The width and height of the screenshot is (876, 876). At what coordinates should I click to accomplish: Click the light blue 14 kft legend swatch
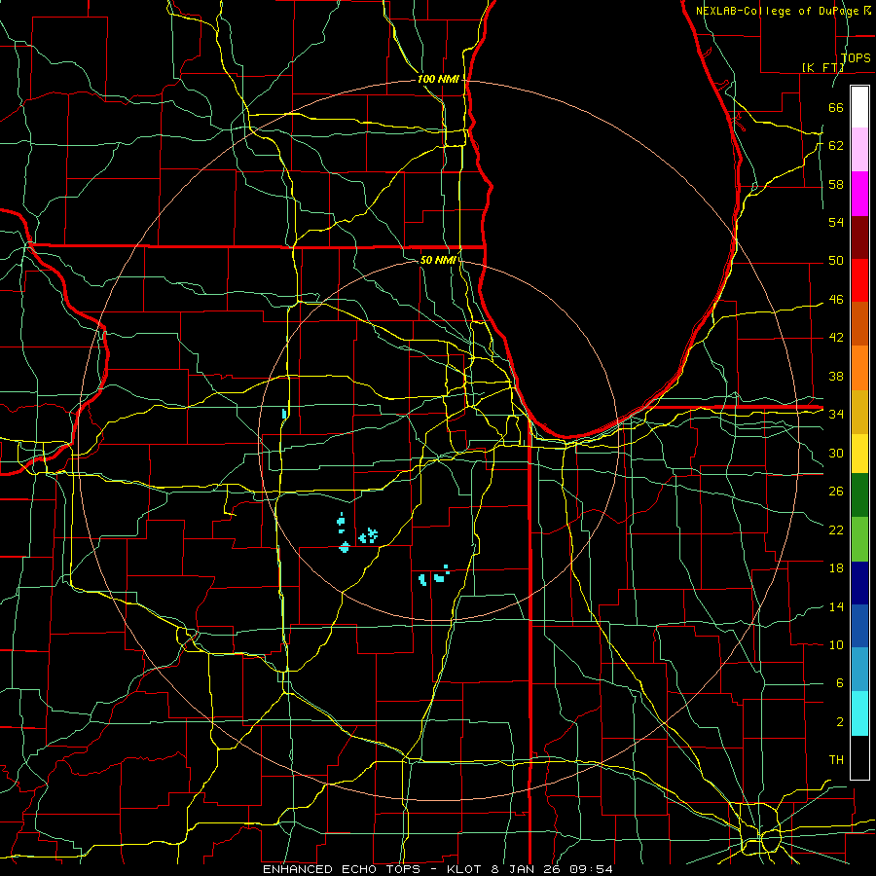click(x=859, y=670)
